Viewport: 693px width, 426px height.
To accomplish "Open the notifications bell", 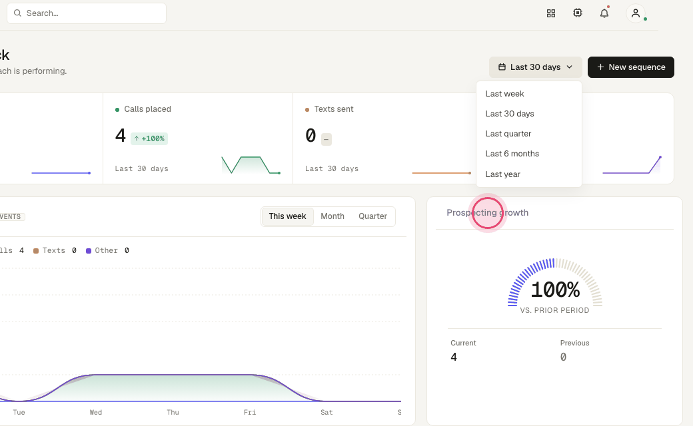I will pos(604,13).
